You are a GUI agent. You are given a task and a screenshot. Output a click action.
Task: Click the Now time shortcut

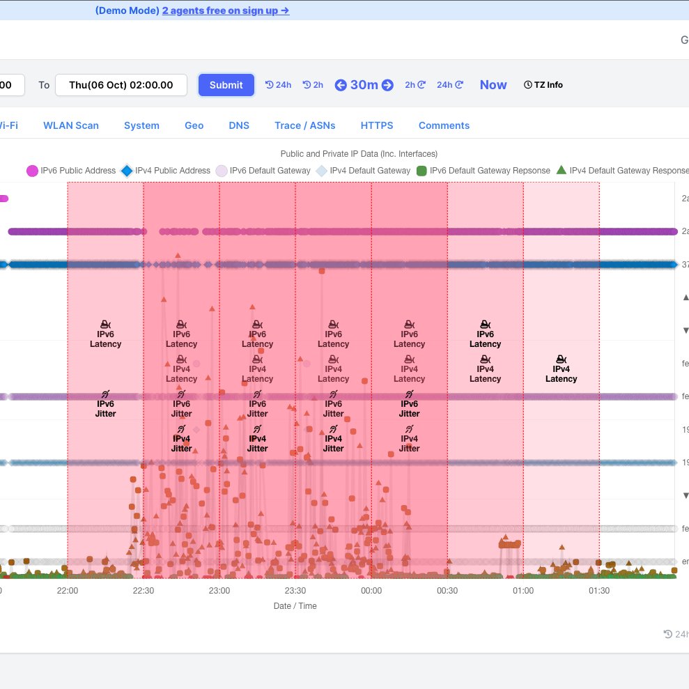(493, 85)
